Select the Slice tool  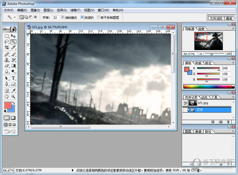tap(13, 47)
